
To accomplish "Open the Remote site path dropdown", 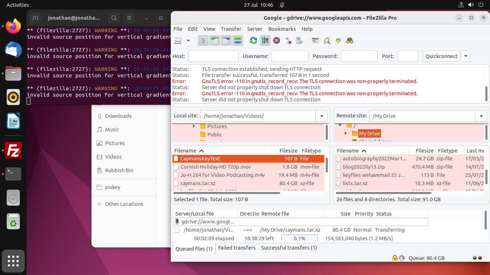I will click(x=481, y=116).
